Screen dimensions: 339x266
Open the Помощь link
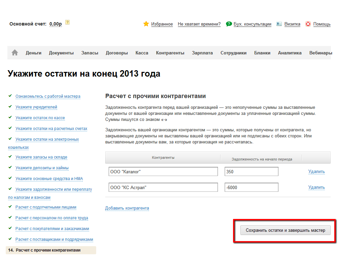pos(322,24)
